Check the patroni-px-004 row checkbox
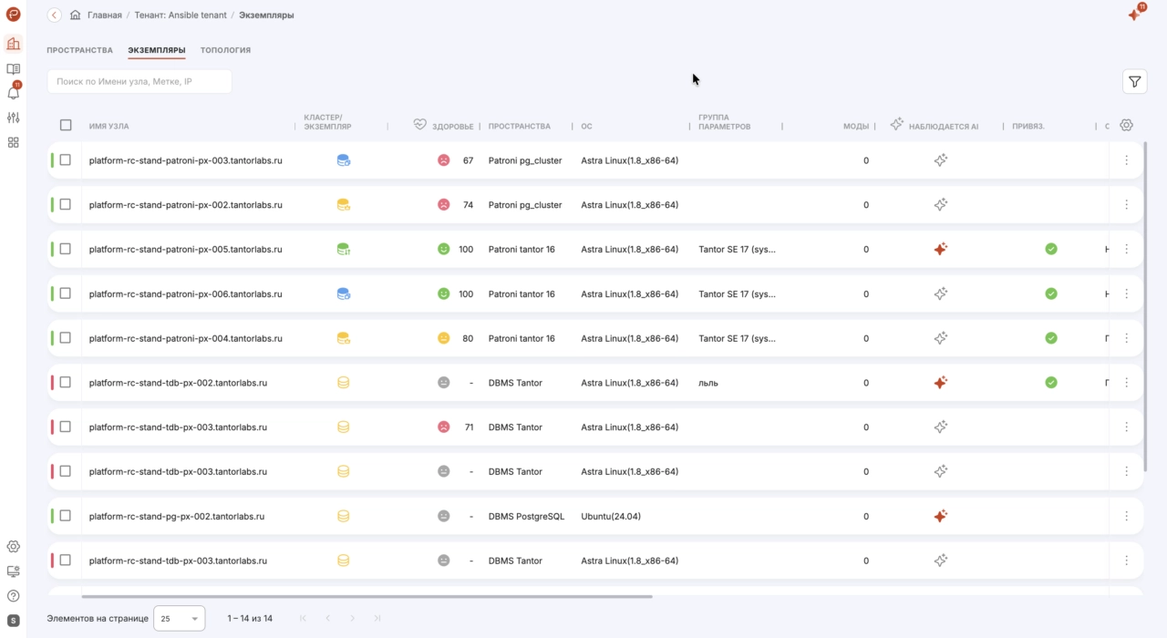The height and width of the screenshot is (638, 1167). tap(66, 337)
